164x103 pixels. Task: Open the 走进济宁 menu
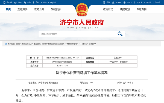coord(22,9)
